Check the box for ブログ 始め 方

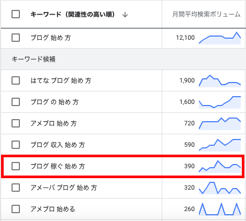tap(16, 38)
